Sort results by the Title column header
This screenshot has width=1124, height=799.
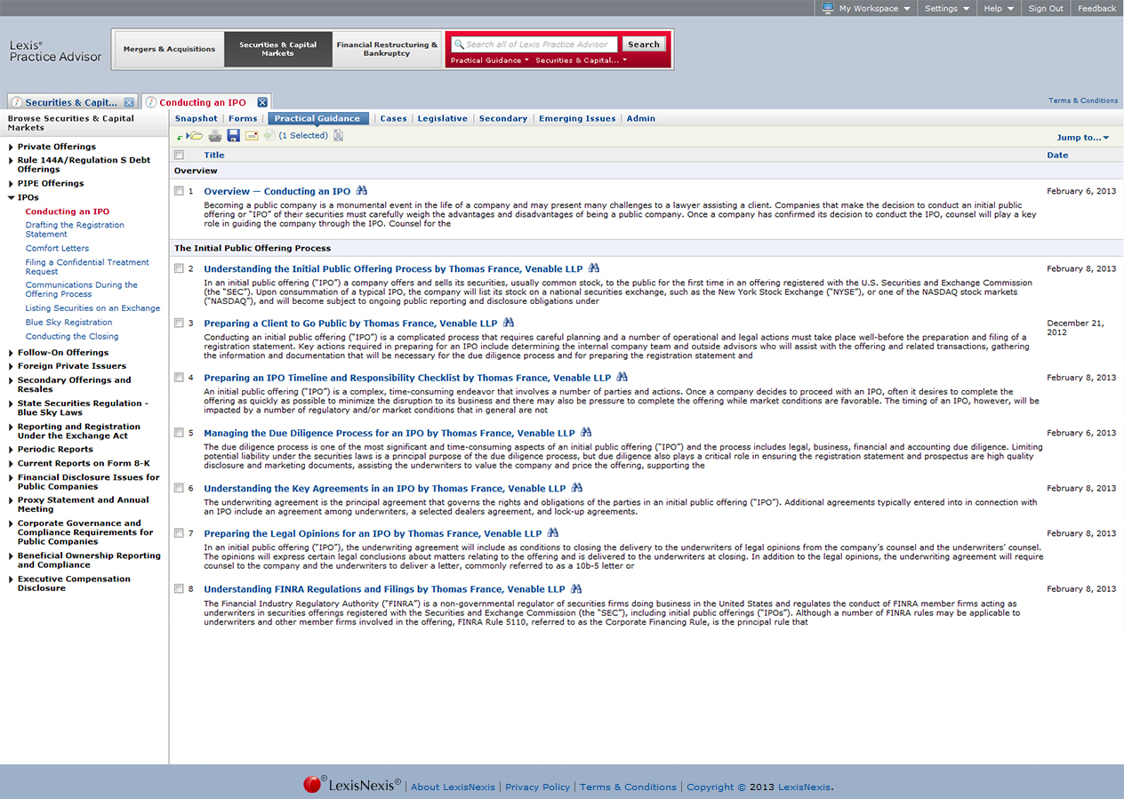click(x=214, y=155)
